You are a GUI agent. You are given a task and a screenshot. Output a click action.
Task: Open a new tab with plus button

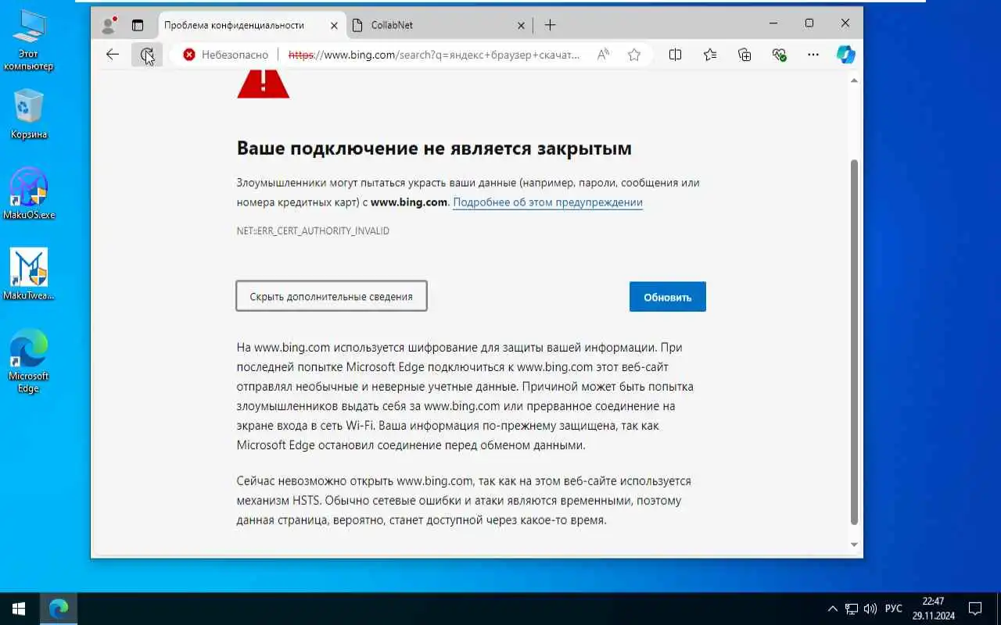pos(550,25)
